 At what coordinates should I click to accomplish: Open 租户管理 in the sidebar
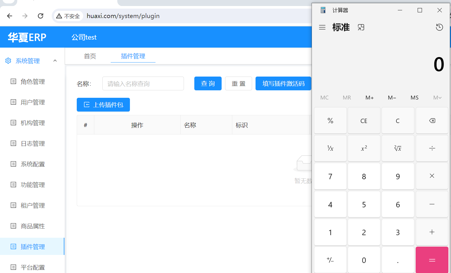pyautogui.click(x=32, y=206)
